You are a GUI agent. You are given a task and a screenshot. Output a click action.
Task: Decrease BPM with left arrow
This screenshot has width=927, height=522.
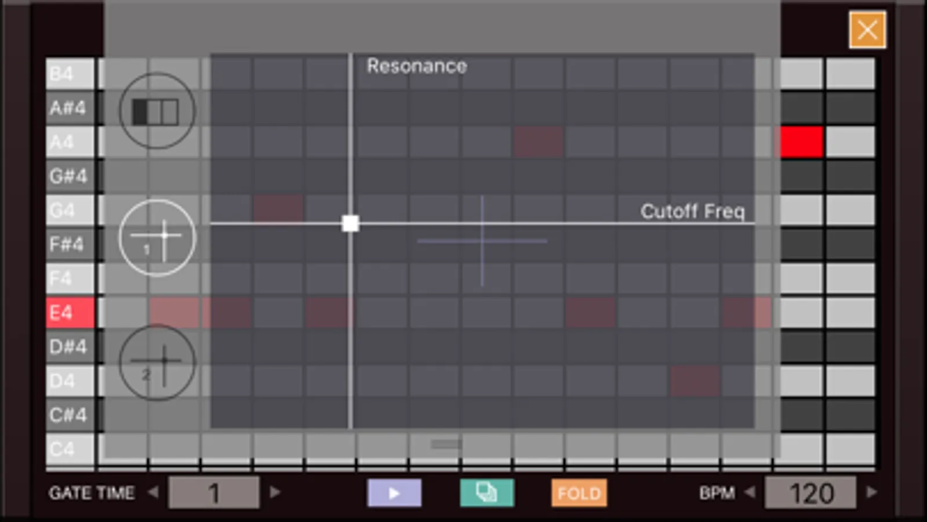point(750,492)
